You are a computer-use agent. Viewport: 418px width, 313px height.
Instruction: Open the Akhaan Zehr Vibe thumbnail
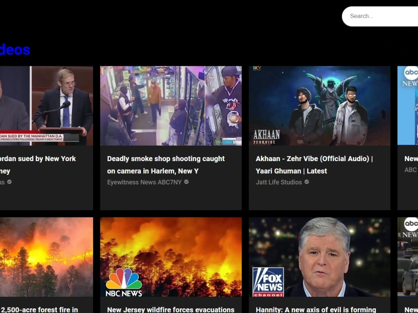pyautogui.click(x=319, y=106)
